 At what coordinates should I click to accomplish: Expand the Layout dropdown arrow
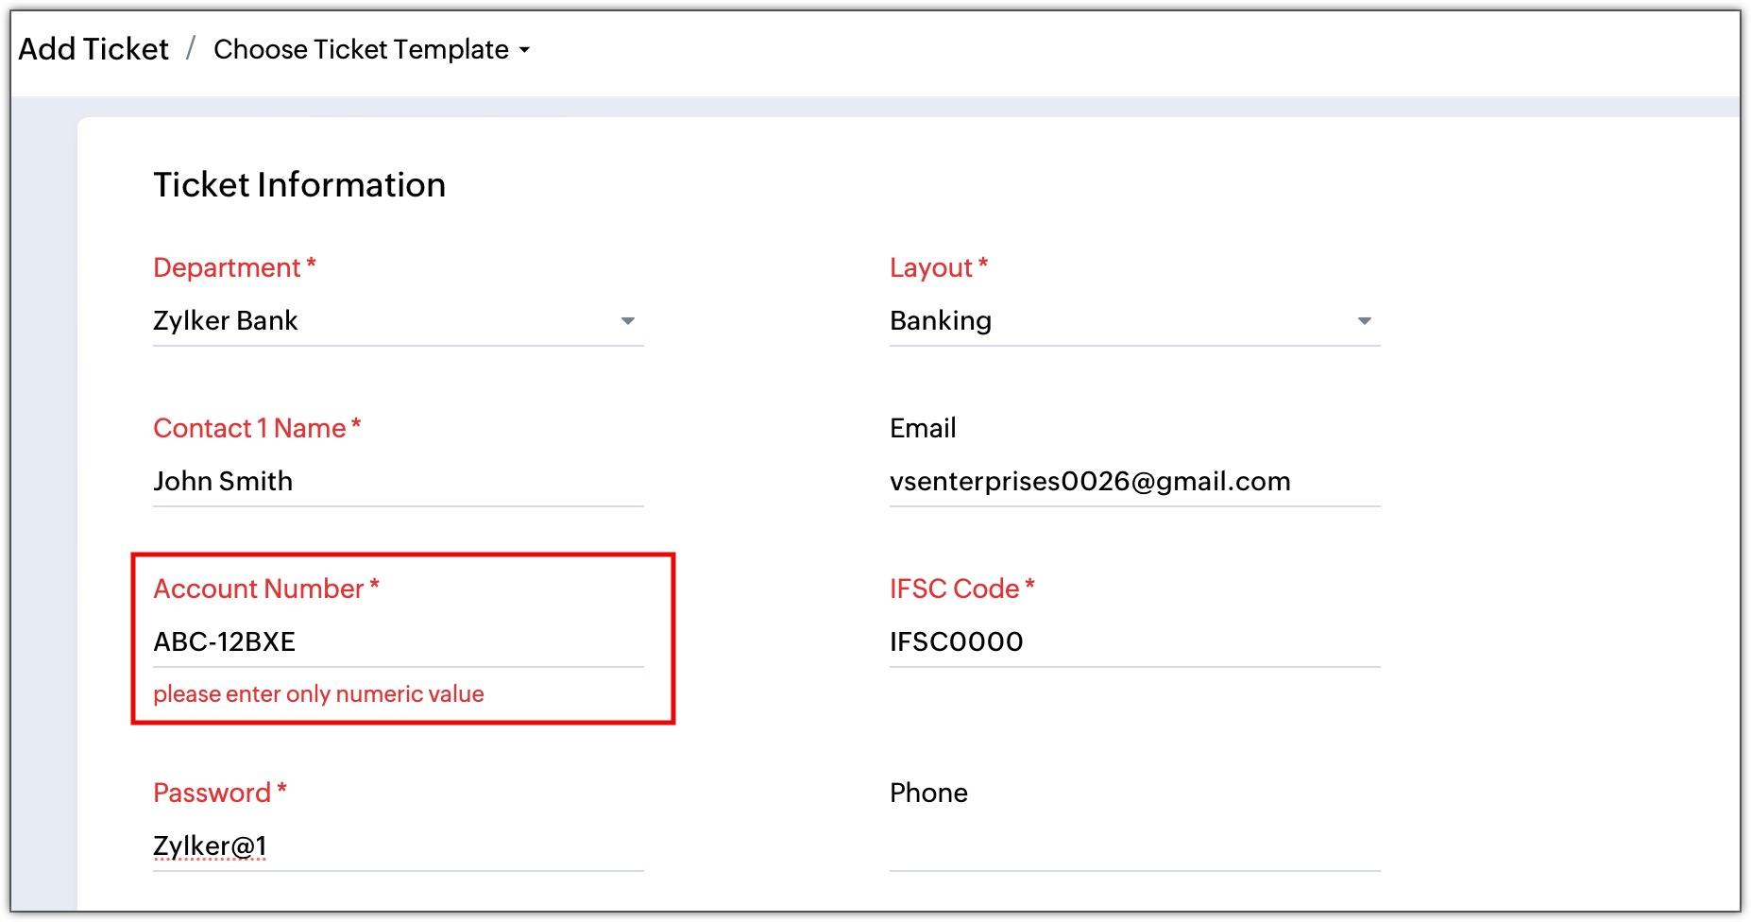(1364, 321)
